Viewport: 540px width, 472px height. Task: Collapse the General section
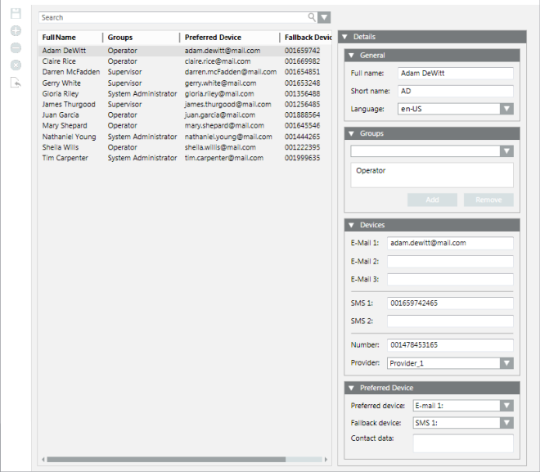click(x=352, y=56)
